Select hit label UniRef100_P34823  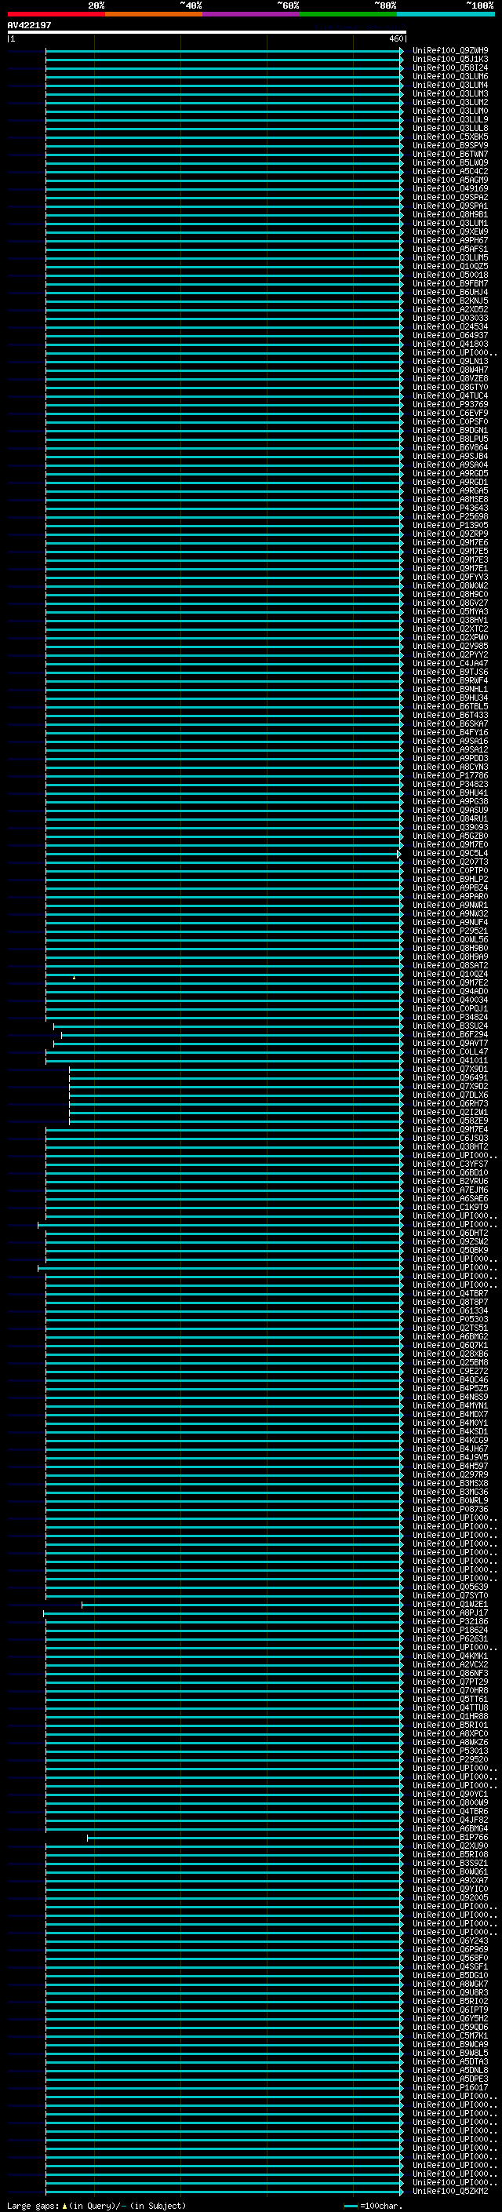pos(450,784)
